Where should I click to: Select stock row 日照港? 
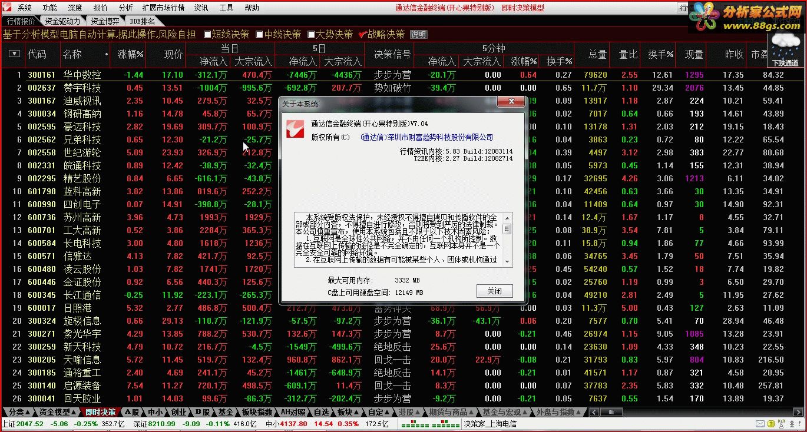[x=404, y=308]
